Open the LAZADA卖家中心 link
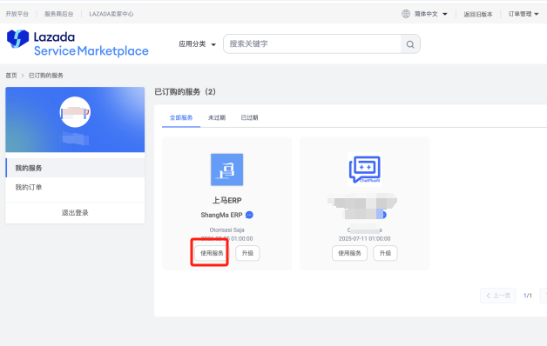 [111, 14]
